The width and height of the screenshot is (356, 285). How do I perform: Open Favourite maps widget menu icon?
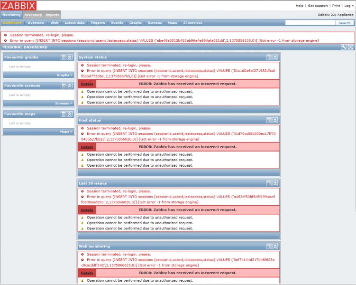[x=64, y=114]
